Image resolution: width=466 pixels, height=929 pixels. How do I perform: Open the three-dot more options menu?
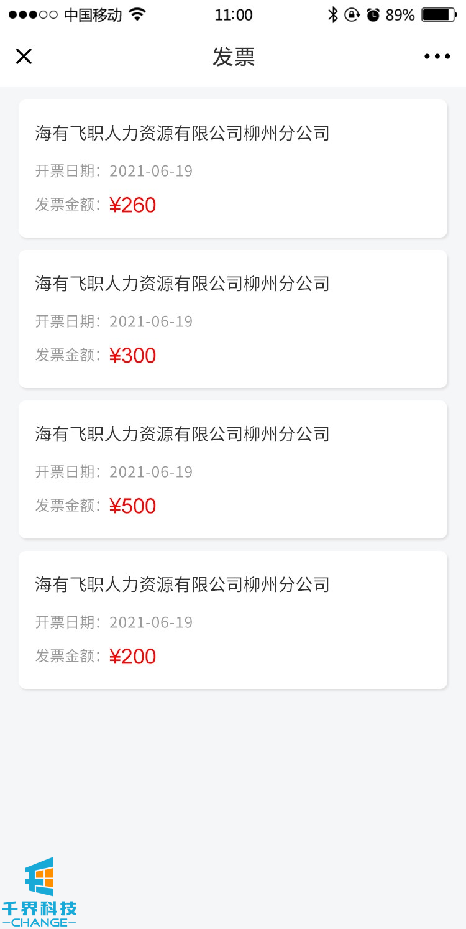coord(437,57)
